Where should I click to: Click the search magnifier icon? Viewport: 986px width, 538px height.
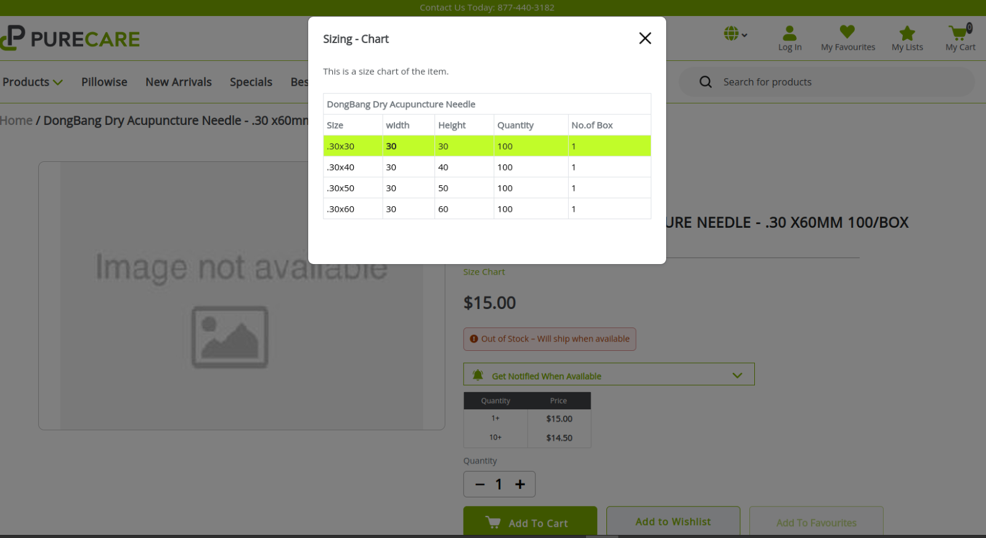706,82
